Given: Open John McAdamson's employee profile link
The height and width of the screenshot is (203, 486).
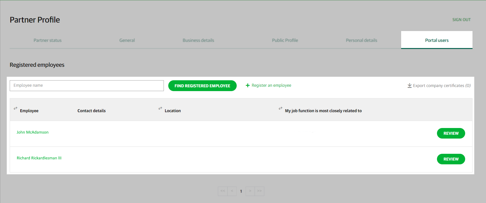Looking at the screenshot, I should [33, 132].
